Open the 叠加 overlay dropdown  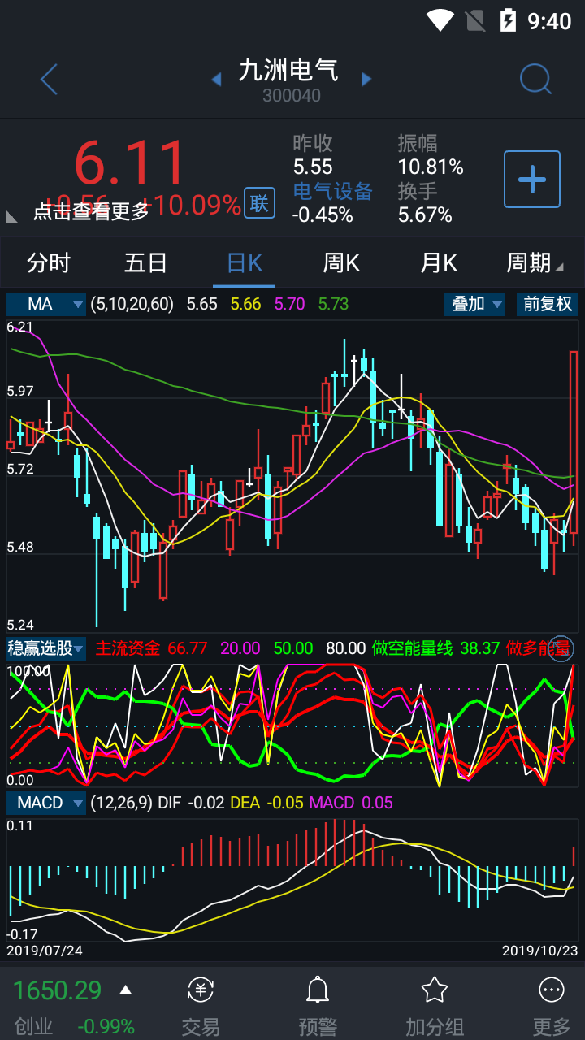coord(474,304)
